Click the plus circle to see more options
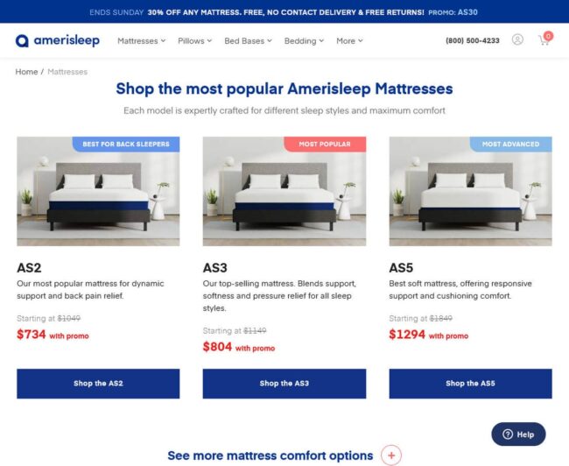This screenshot has height=466, width=569. coord(391,455)
